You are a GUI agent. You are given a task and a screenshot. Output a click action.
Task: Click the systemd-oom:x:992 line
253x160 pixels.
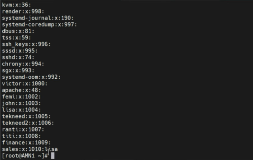click(31, 77)
